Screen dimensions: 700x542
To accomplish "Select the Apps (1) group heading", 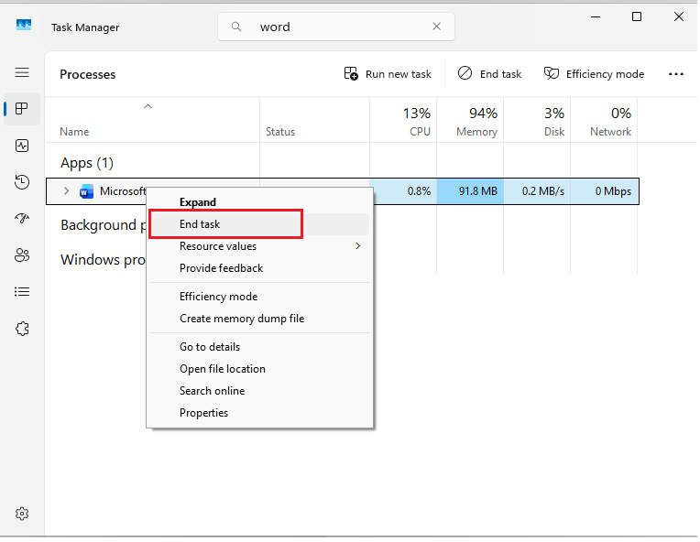I will click(x=87, y=163).
